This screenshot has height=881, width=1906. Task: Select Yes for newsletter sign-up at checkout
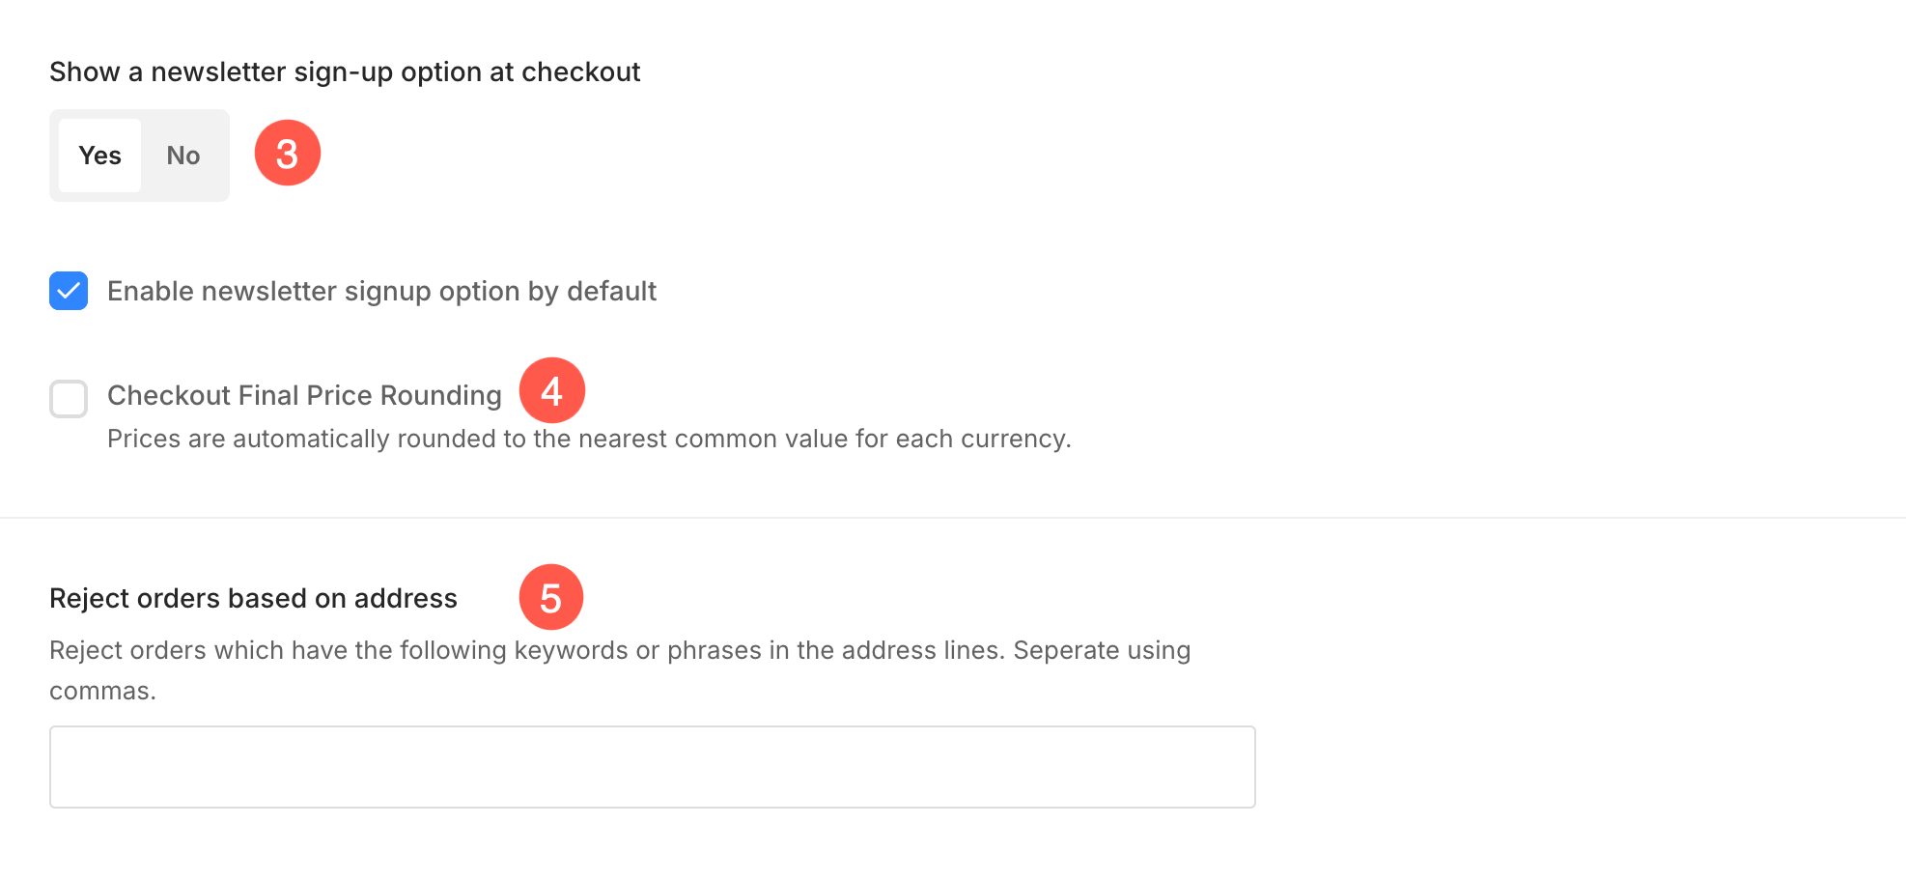pyautogui.click(x=99, y=156)
